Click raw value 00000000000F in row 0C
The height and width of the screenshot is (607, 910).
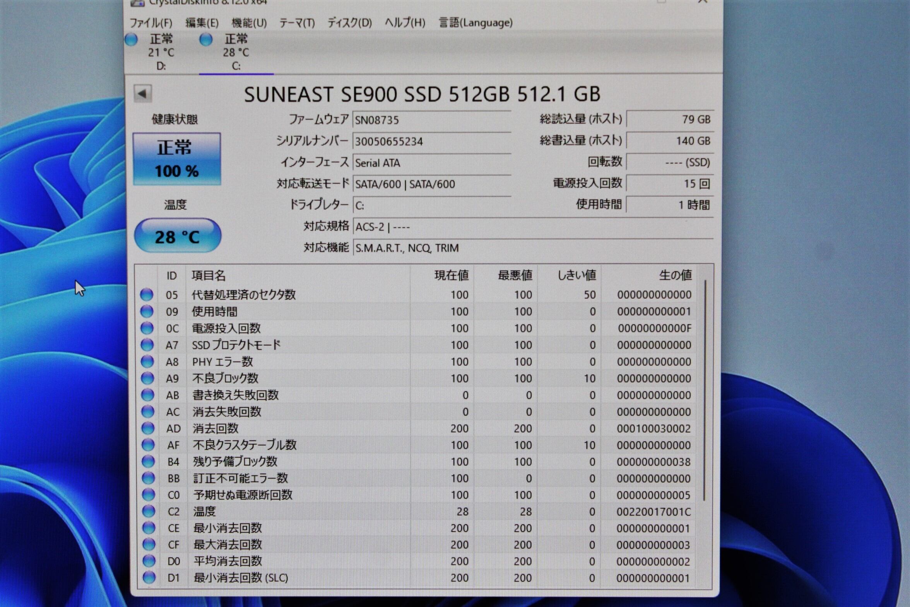click(x=655, y=328)
